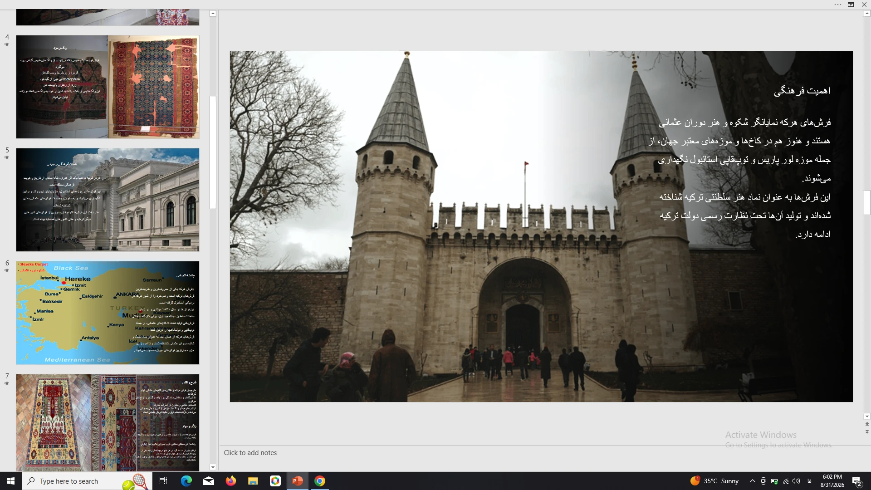The width and height of the screenshot is (871, 490).
Task: Open the Windows notification center icon
Action: point(856,481)
